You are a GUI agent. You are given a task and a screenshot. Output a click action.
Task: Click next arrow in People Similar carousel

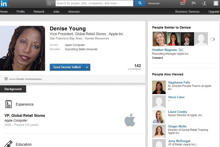click(x=214, y=39)
